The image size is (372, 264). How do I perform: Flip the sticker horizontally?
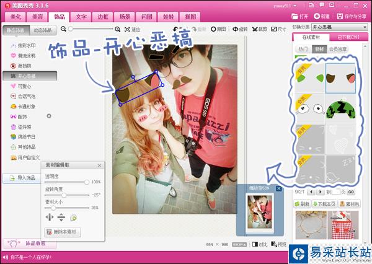[50, 217]
